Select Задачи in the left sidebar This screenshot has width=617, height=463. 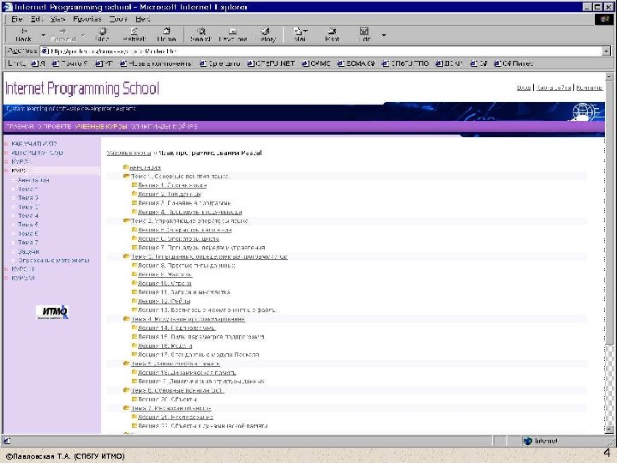tap(28, 251)
